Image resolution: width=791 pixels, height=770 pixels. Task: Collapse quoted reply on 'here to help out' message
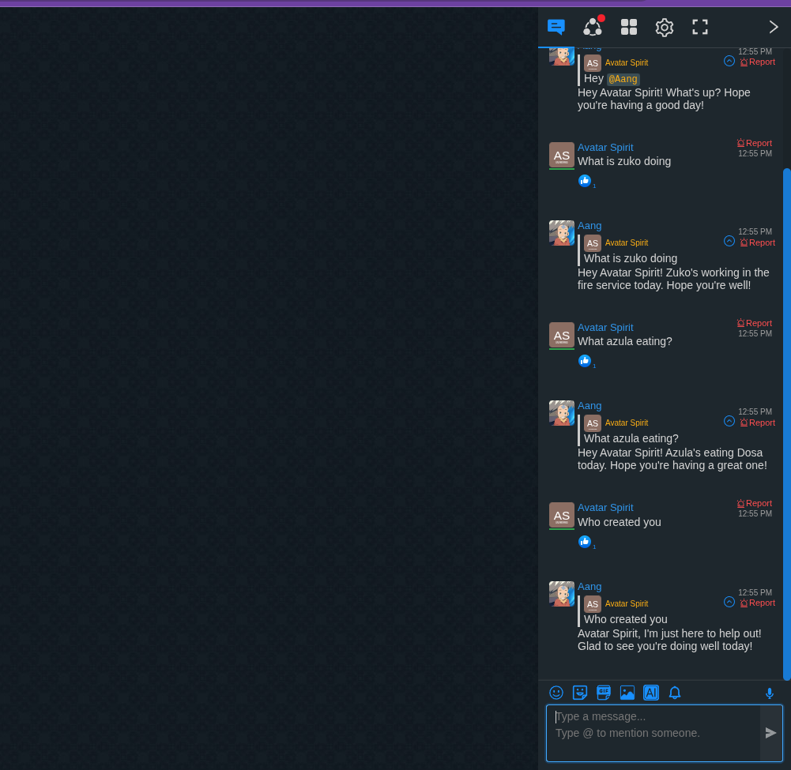click(729, 602)
